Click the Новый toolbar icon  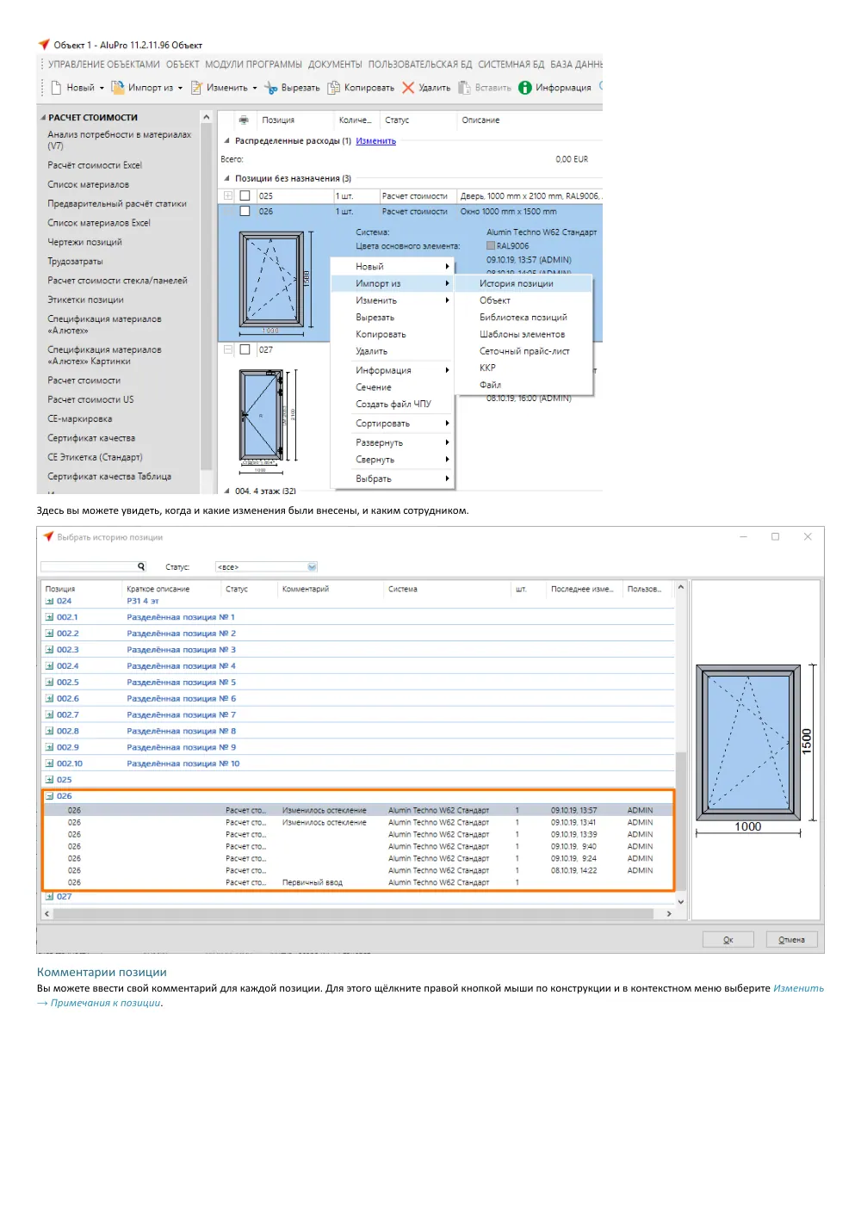point(56,88)
